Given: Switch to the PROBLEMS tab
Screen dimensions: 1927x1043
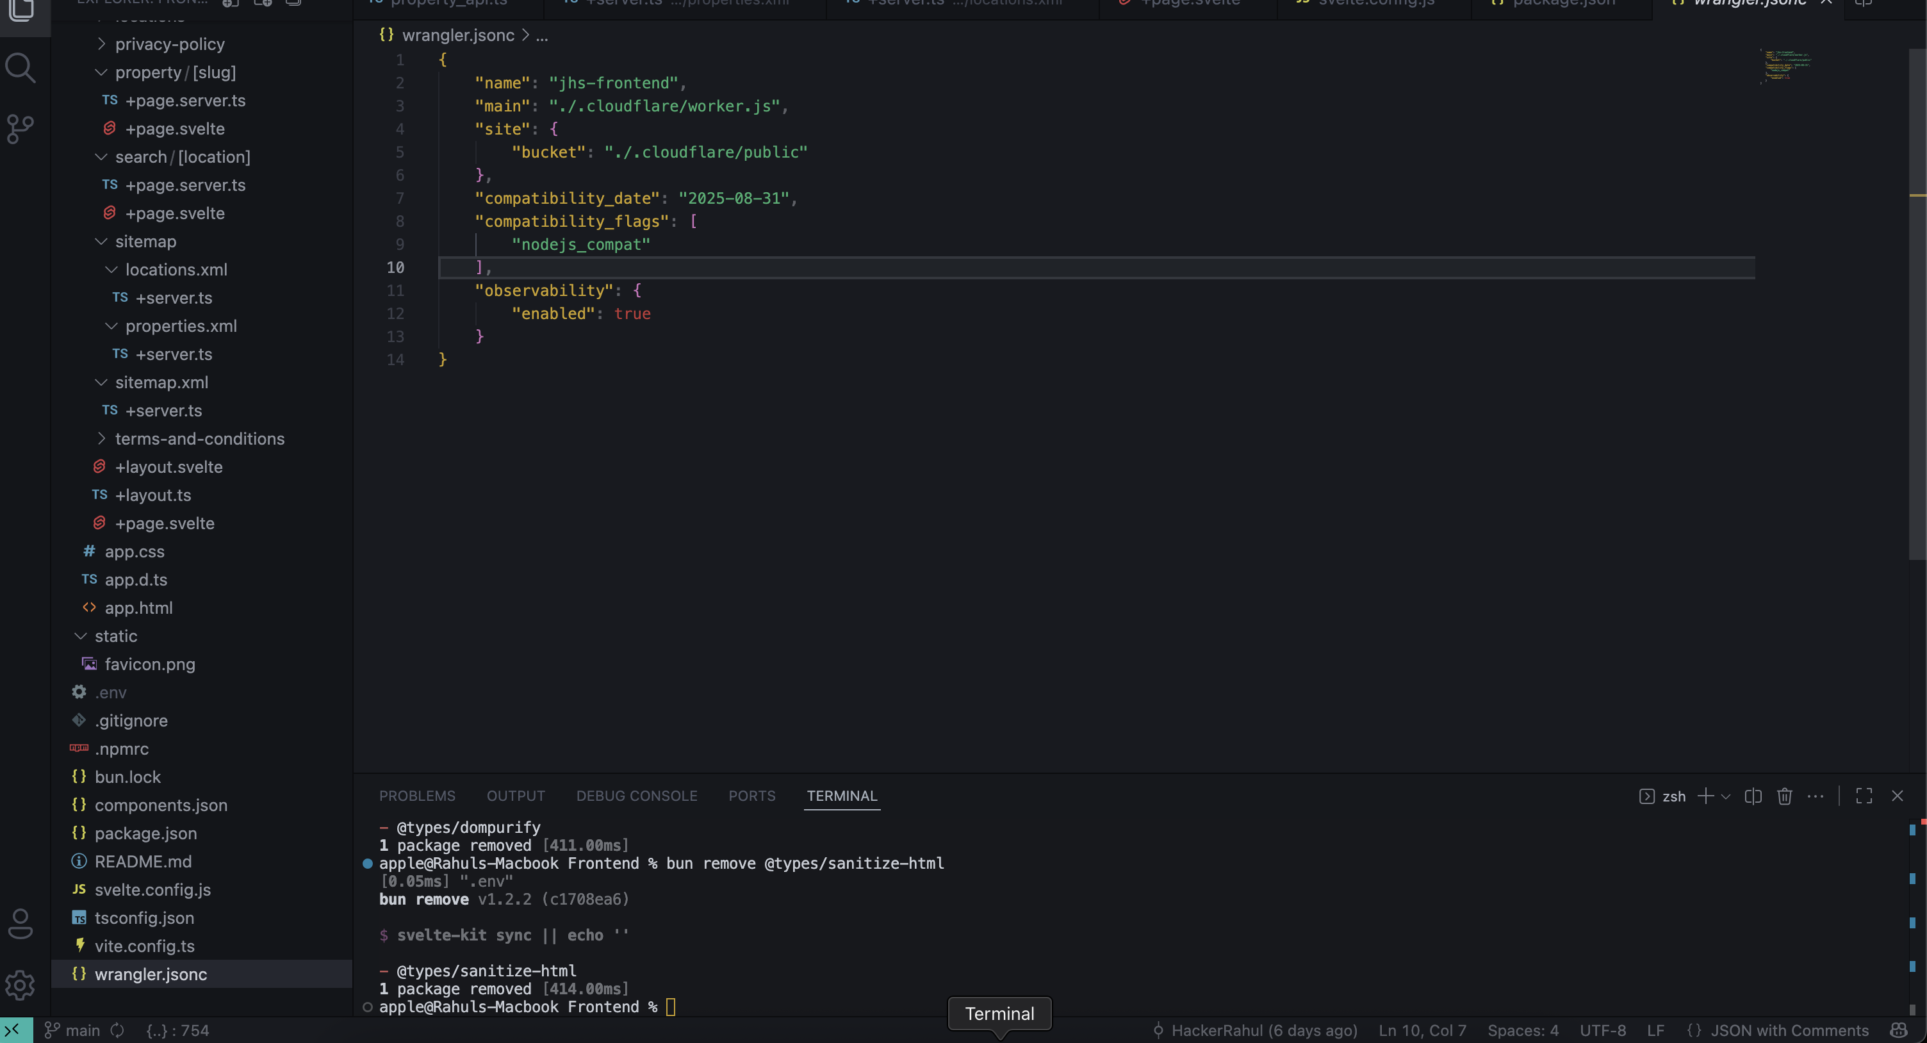Looking at the screenshot, I should [416, 796].
